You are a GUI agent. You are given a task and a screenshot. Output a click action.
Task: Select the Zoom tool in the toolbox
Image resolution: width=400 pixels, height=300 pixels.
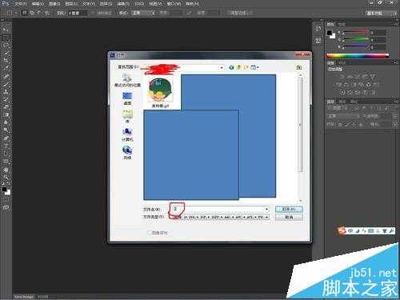pos(6,177)
